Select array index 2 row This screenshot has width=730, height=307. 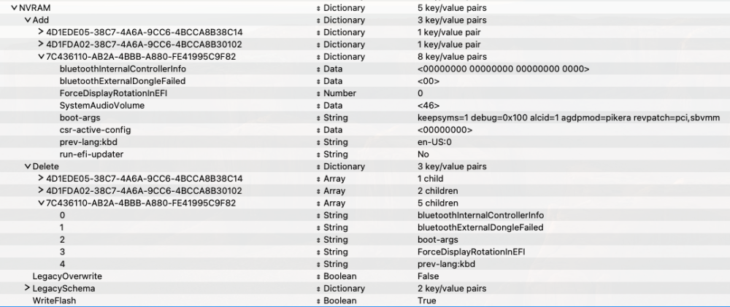(62, 240)
